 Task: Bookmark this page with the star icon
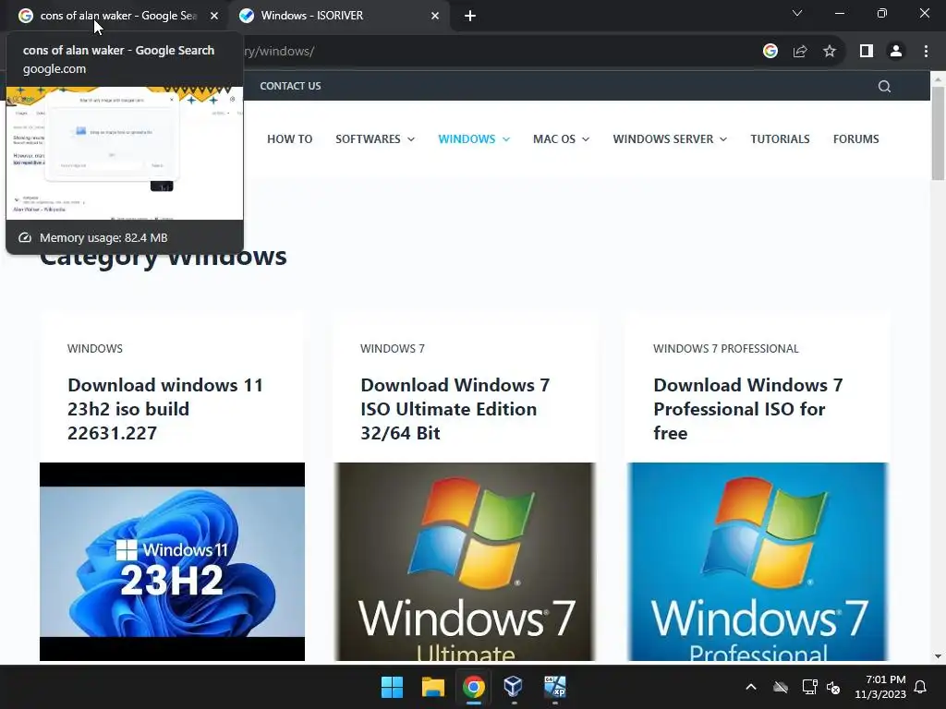point(830,52)
